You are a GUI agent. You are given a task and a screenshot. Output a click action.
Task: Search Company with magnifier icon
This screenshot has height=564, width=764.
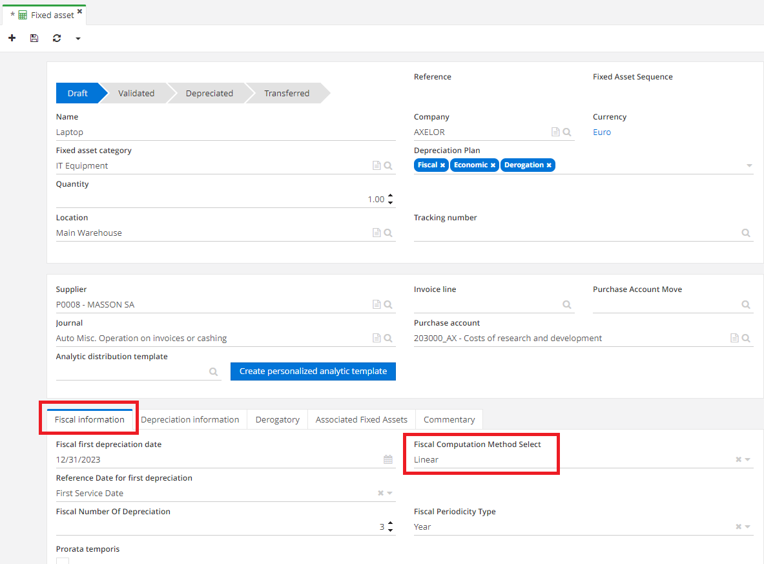[x=567, y=132]
